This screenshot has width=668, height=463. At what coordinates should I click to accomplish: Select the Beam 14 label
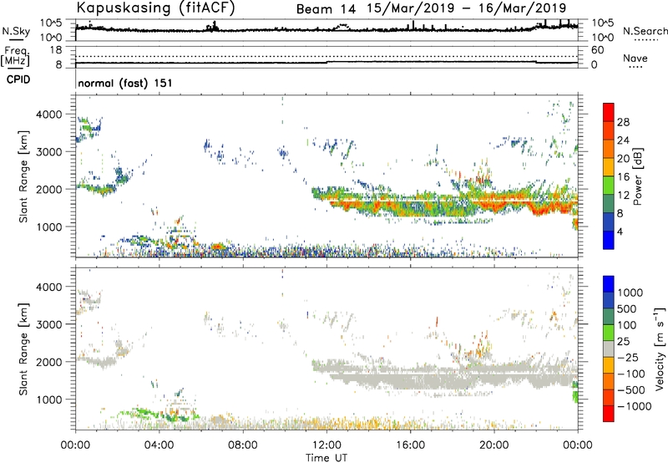point(326,9)
